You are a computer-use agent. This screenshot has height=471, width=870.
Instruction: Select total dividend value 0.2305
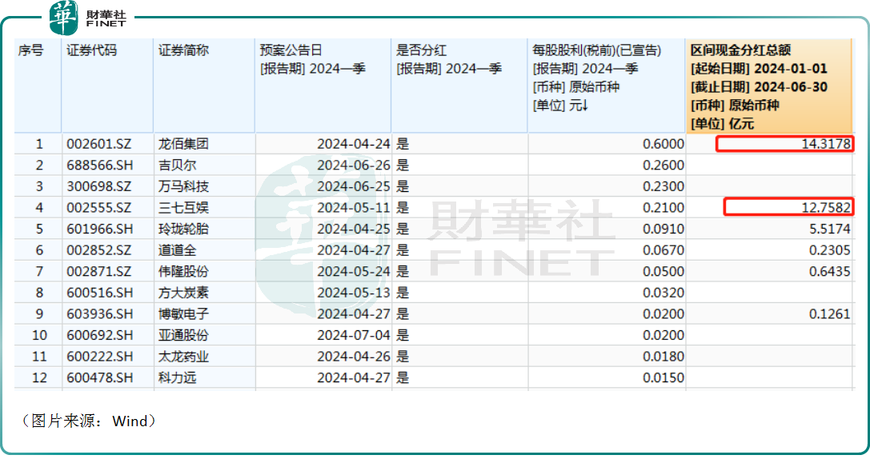[829, 250]
